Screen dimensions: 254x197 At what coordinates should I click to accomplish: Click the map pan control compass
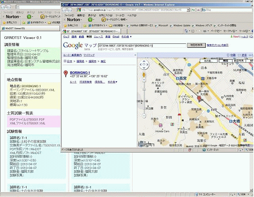pyautogui.click(x=144, y=64)
